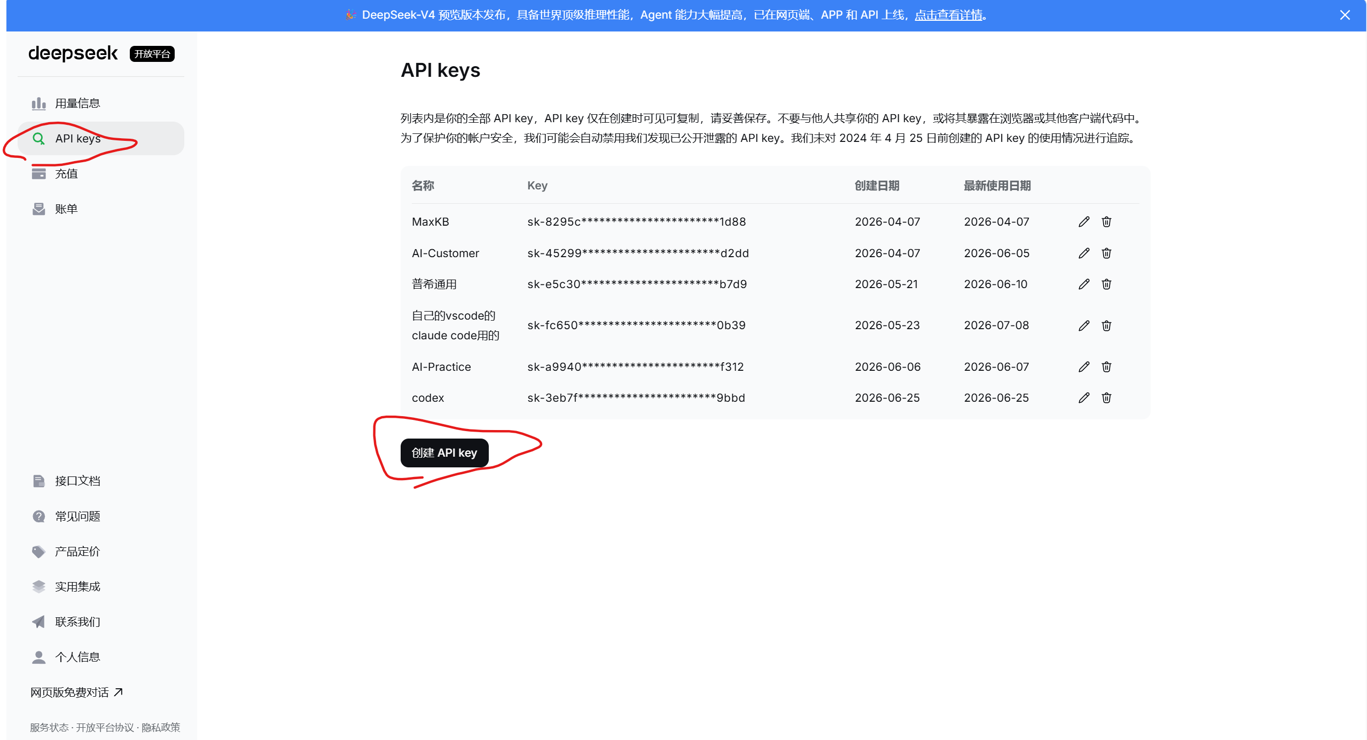Click the deepseek logo
The width and height of the screenshot is (1367, 740).
click(x=73, y=53)
